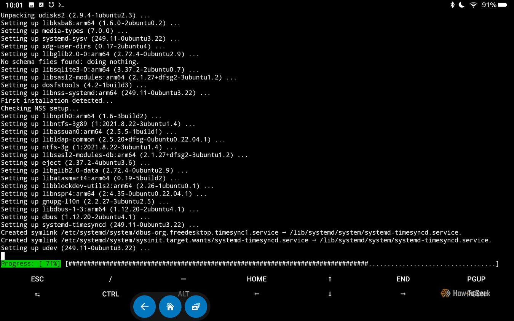
Task: Tap the dbus-org.freedesktop.timesync1 symlink line
Action: pyautogui.click(x=231, y=232)
